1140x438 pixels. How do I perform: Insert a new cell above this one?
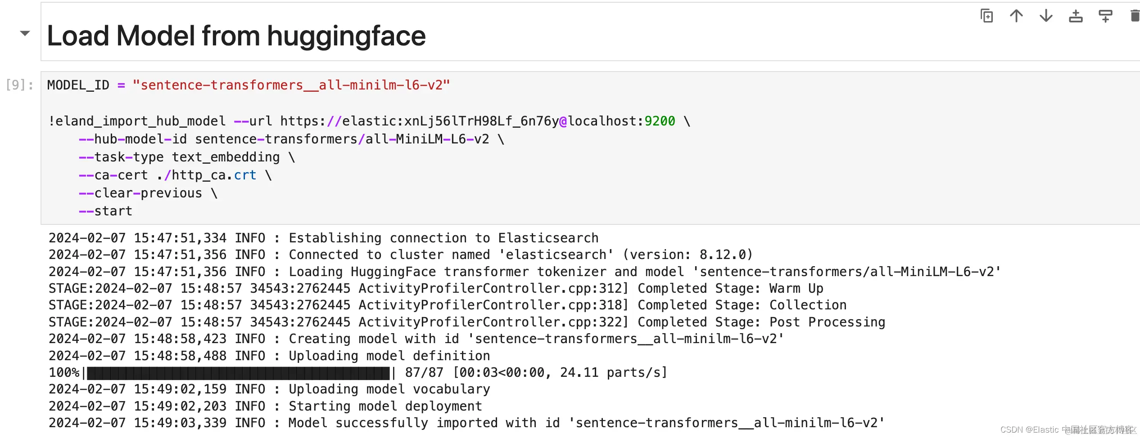click(x=1076, y=16)
